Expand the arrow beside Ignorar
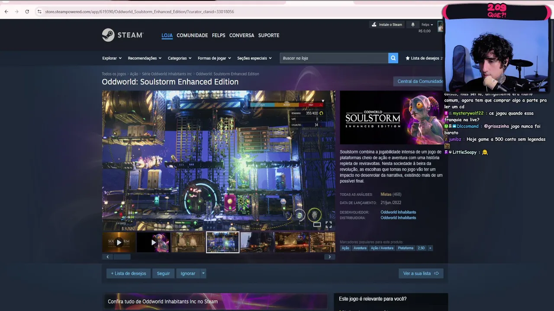554x311 pixels. (x=203, y=273)
